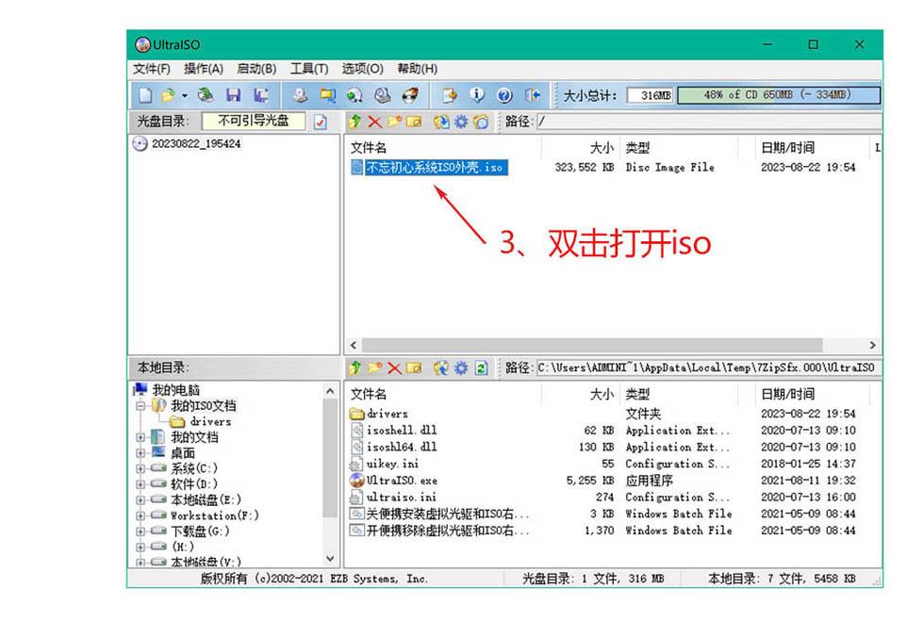Screen dimensions: 907x621
Task: Expand the 系统(C:) drive node
Action: (x=140, y=468)
